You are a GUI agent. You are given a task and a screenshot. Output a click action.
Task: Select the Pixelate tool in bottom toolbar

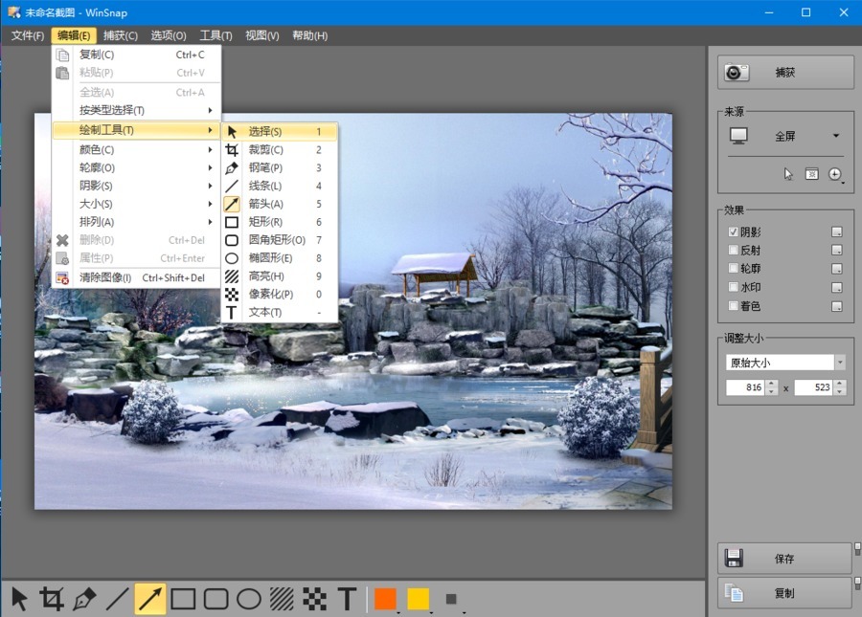click(x=315, y=599)
